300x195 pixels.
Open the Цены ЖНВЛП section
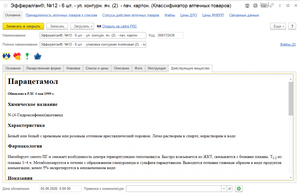[x=213, y=15]
